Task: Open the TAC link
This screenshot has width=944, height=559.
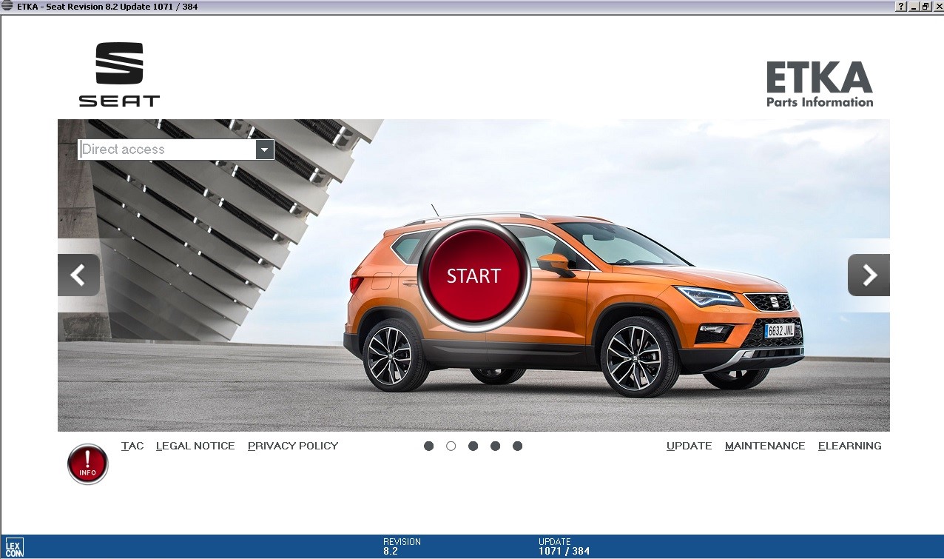Action: [x=132, y=446]
